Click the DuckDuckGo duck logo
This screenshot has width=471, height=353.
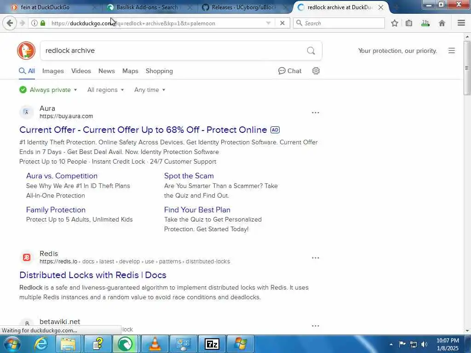click(x=26, y=51)
